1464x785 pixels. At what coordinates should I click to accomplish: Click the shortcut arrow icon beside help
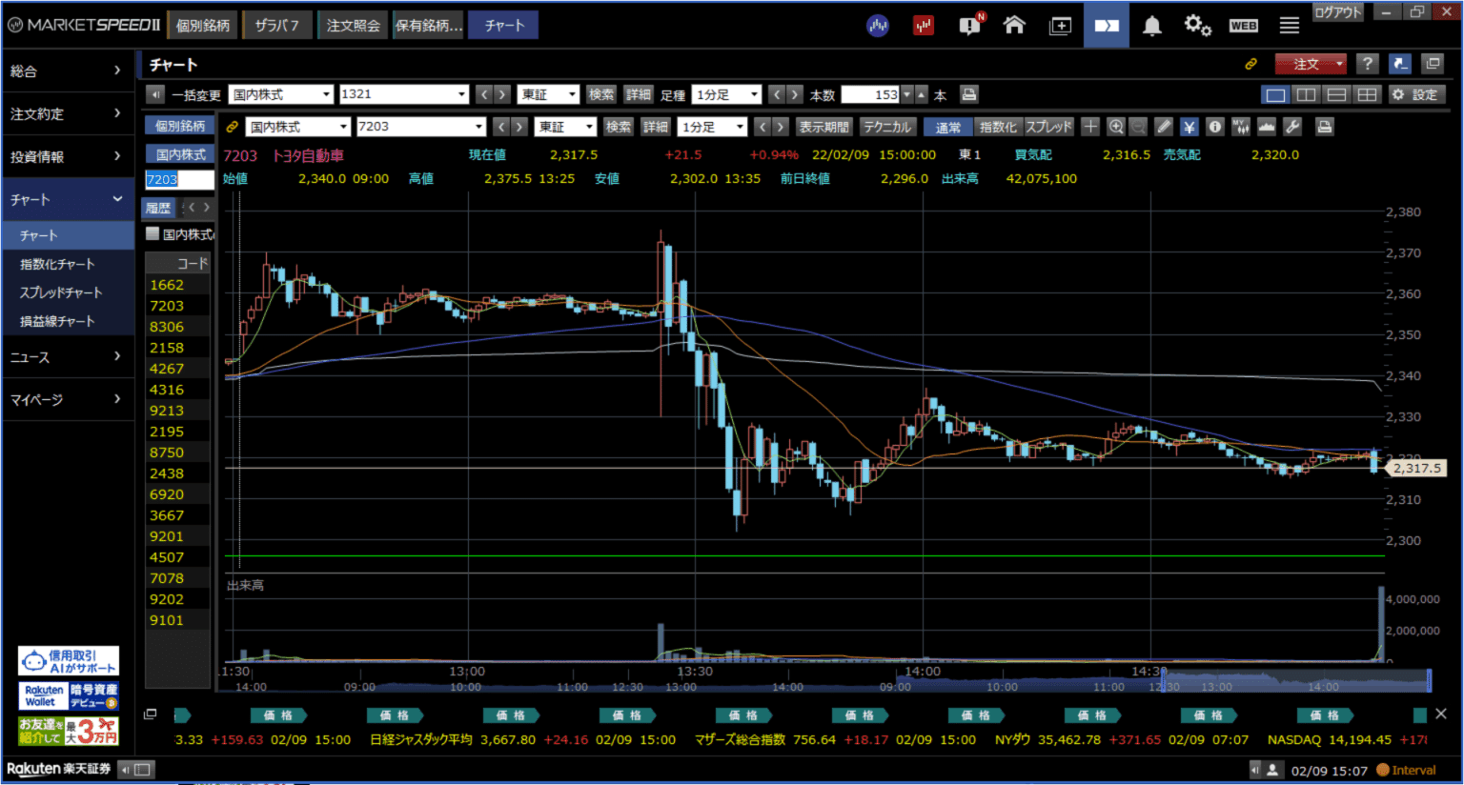1399,64
